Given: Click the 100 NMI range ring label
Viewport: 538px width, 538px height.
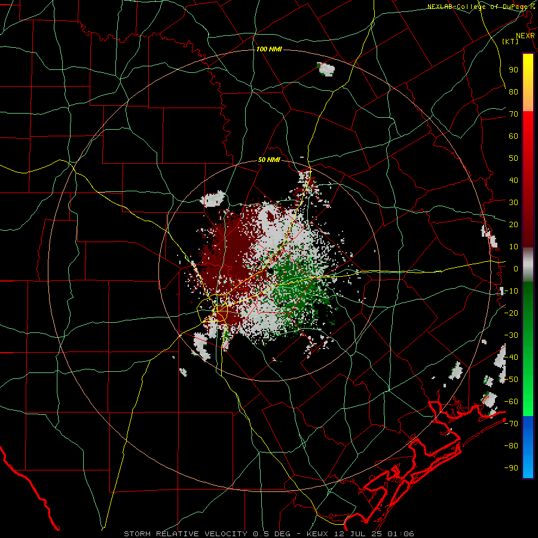Looking at the screenshot, I should coord(269,50).
